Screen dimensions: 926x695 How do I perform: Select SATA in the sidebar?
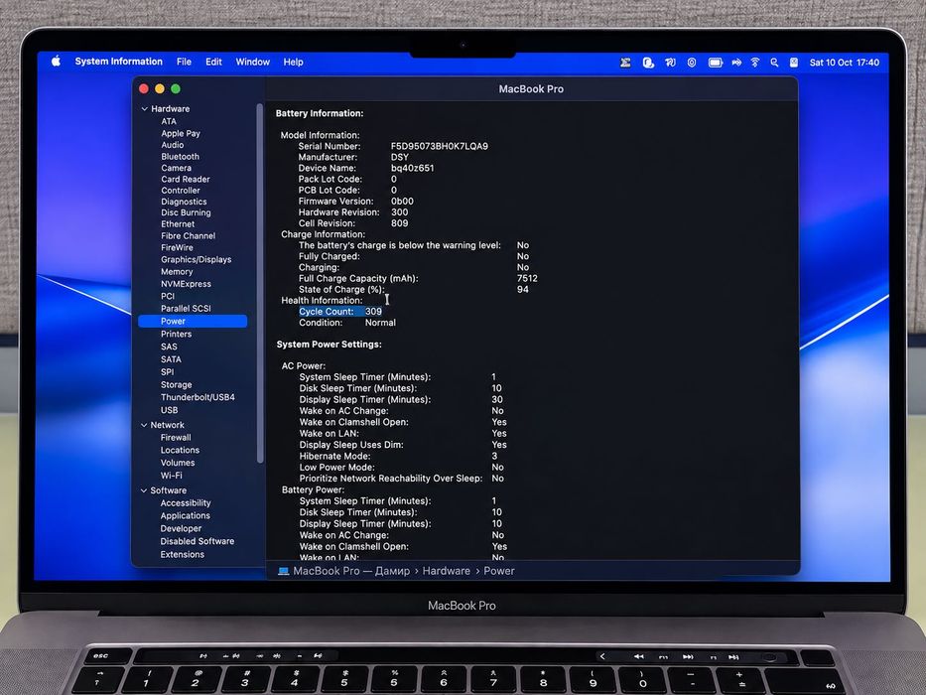coord(171,359)
